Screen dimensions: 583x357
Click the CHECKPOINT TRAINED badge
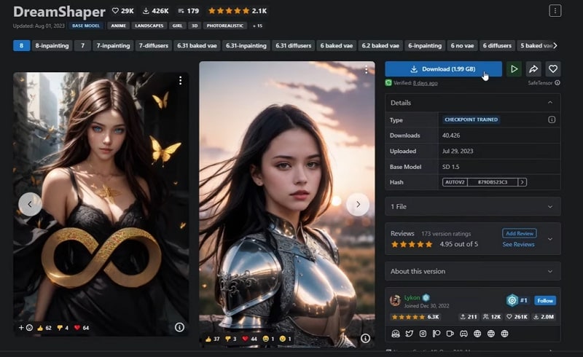[x=471, y=119]
